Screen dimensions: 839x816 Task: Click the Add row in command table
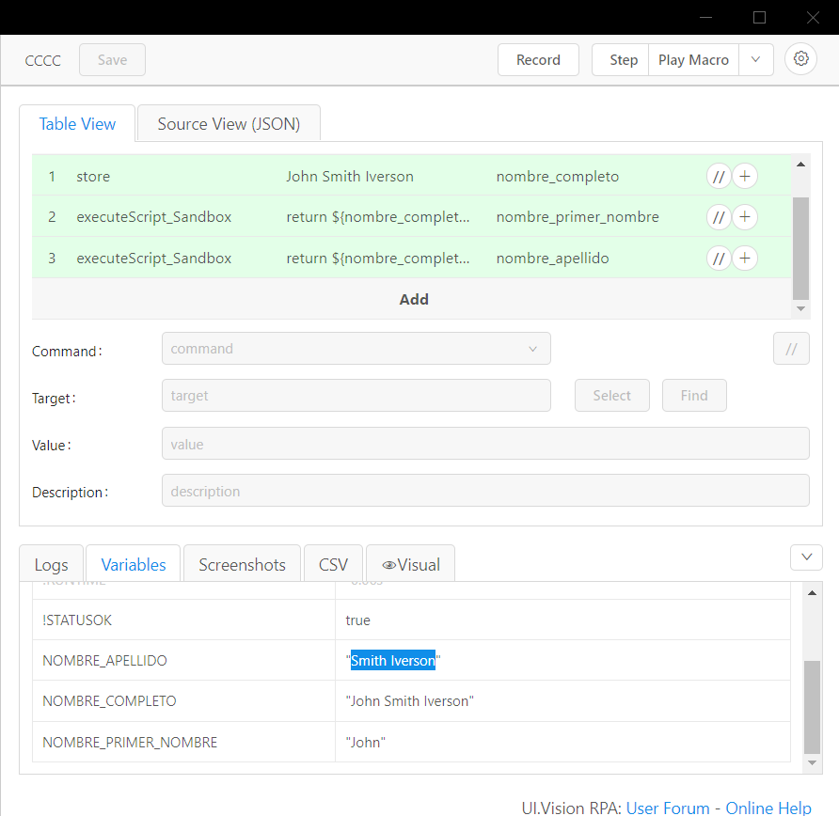tap(413, 299)
